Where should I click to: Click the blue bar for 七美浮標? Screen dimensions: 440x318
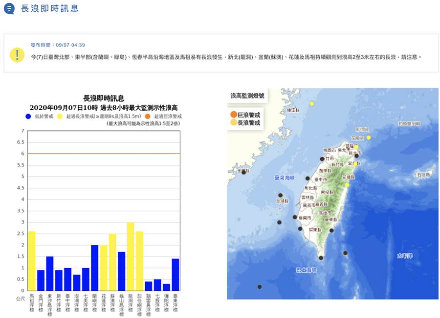(x=86, y=279)
